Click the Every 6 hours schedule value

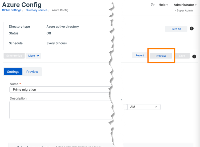(x=57, y=43)
